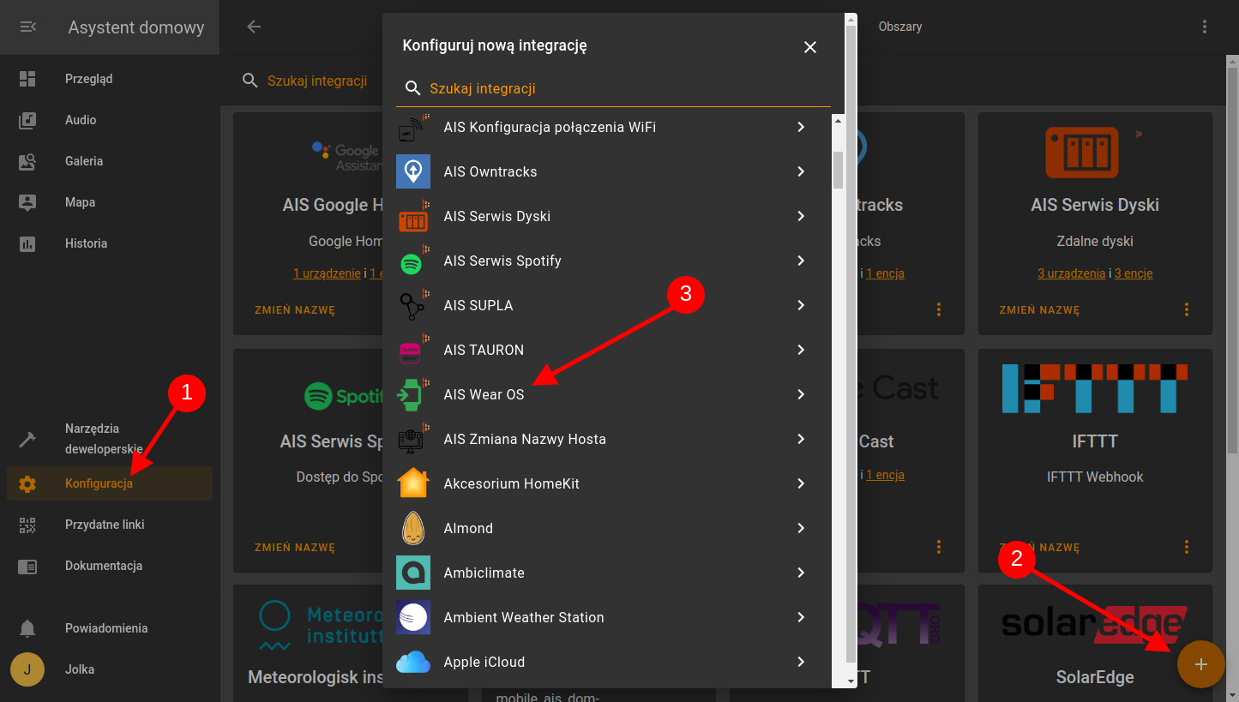Viewport: 1239px width, 702px height.
Task: Click the Konfiguracja gear icon
Action: click(x=27, y=483)
